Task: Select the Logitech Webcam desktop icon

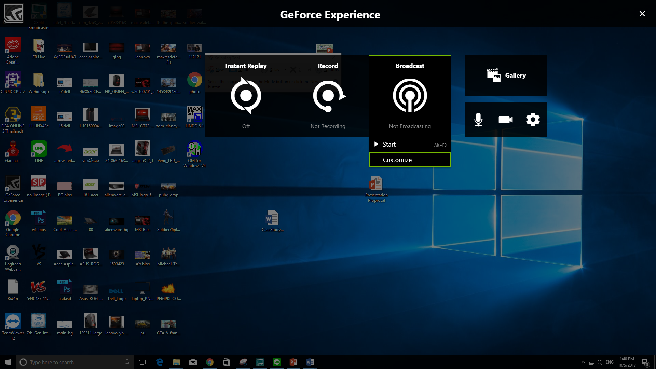Action: (x=13, y=258)
